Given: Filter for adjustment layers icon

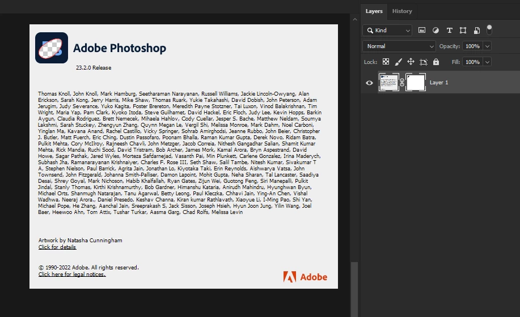Looking at the screenshot, I should click(x=436, y=31).
